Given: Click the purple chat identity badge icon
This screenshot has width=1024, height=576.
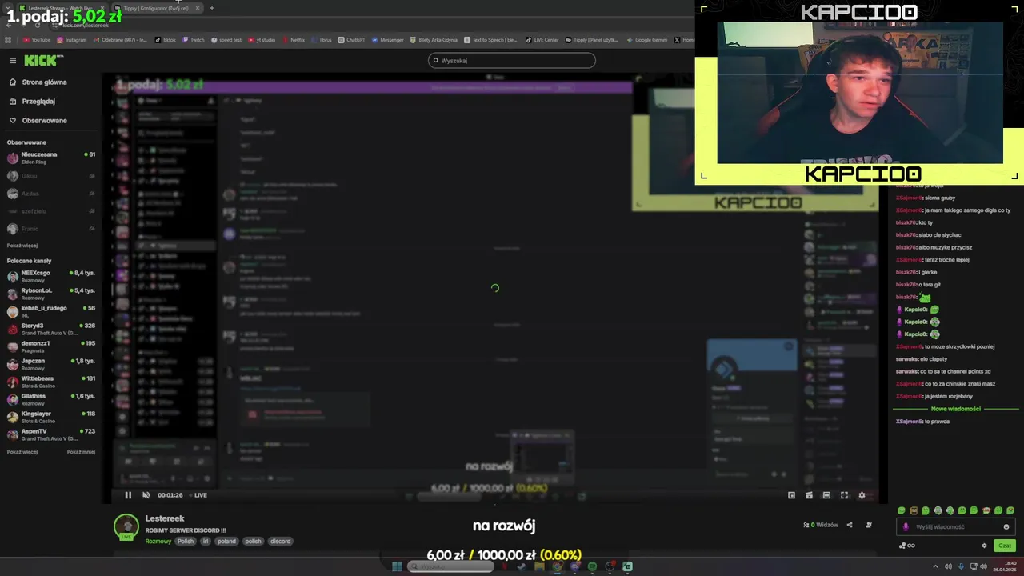Looking at the screenshot, I should (x=906, y=526).
